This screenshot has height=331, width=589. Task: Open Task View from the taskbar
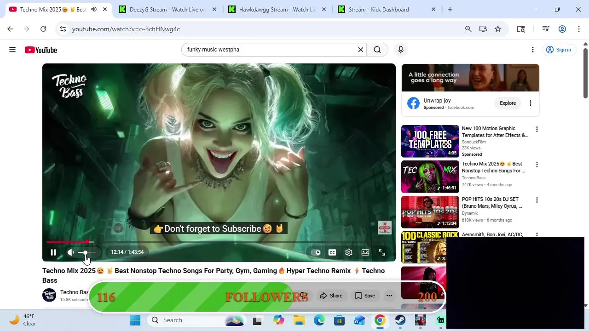(258, 320)
